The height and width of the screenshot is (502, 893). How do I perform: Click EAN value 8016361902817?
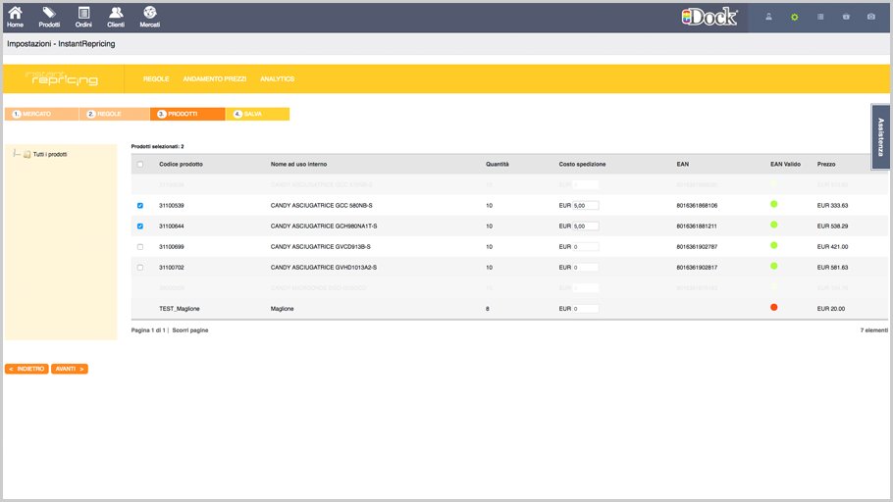coord(697,268)
